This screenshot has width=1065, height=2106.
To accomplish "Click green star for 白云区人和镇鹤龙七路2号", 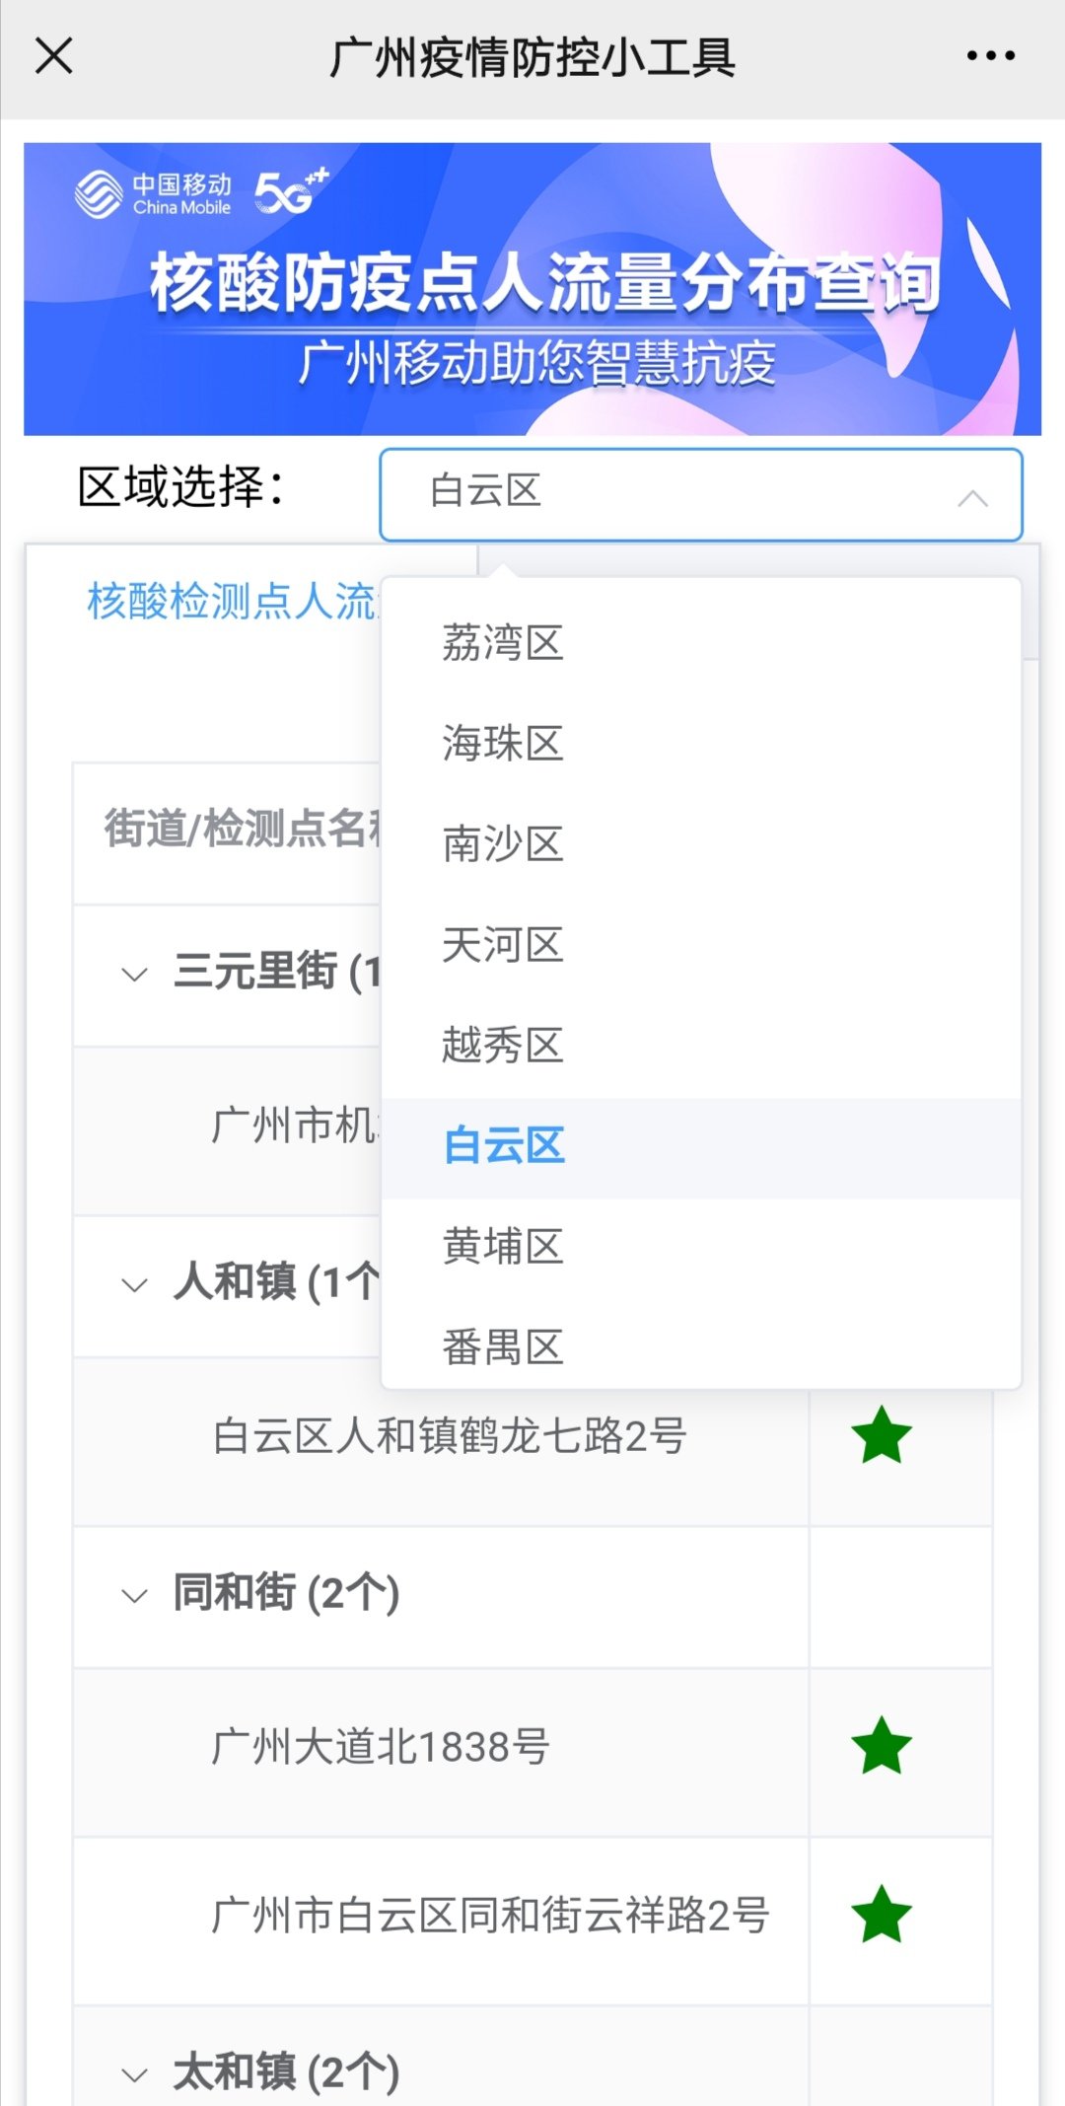I will pos(881,1436).
